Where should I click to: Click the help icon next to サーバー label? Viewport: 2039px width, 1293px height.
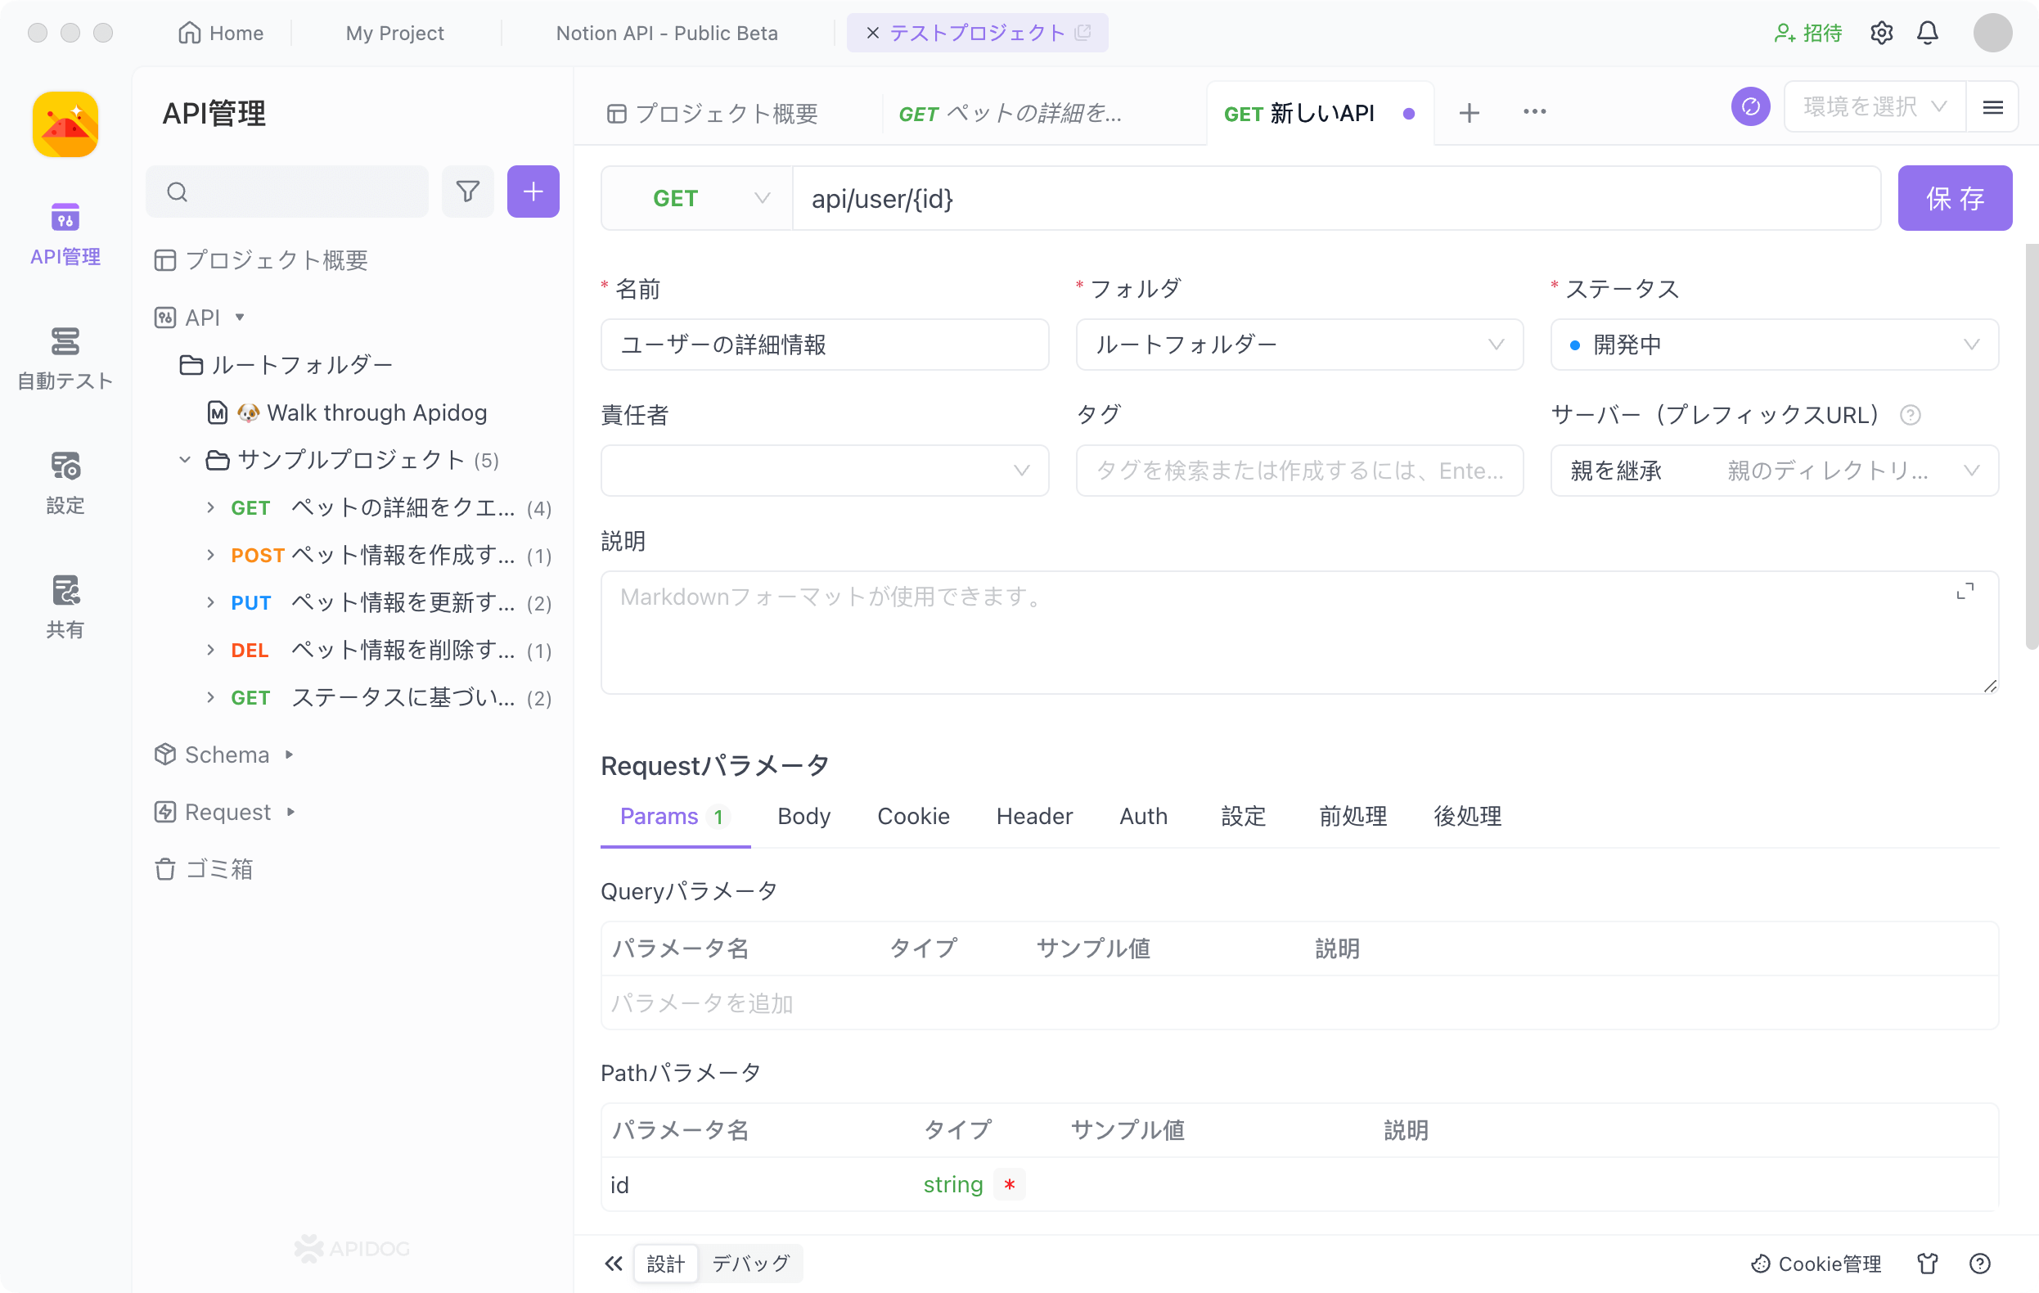pos(1911,415)
